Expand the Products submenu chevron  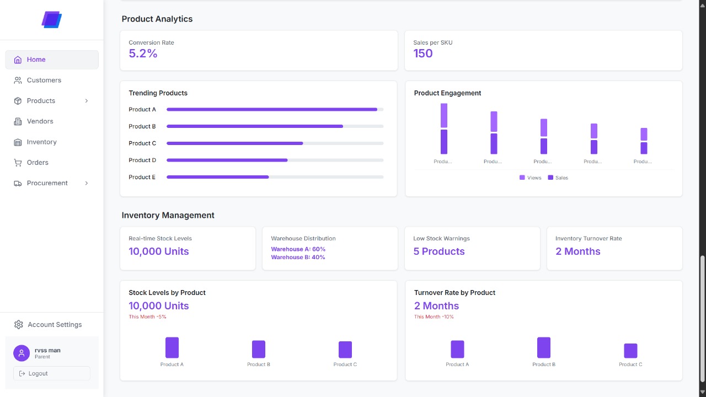pyautogui.click(x=87, y=100)
